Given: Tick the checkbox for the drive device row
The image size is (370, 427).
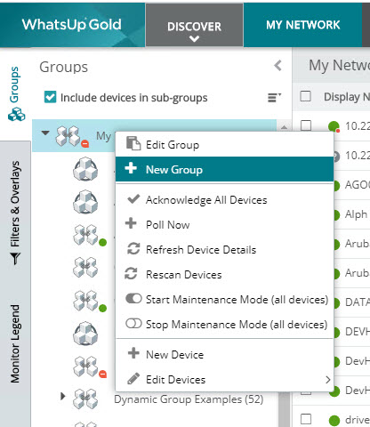Looking at the screenshot, I should (306, 419).
